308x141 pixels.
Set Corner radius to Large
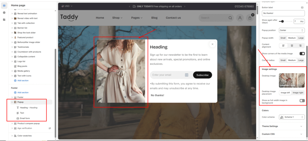(x=301, y=60)
